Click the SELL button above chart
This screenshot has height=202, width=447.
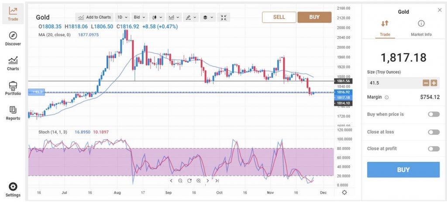click(279, 17)
